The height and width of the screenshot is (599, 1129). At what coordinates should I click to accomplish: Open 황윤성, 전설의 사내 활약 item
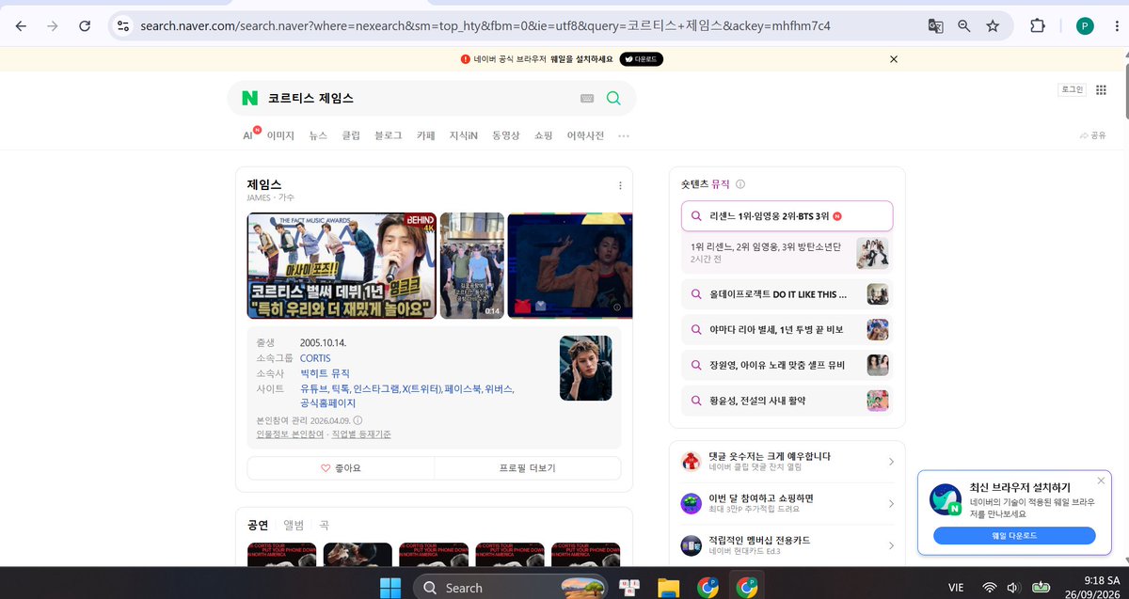[787, 401]
